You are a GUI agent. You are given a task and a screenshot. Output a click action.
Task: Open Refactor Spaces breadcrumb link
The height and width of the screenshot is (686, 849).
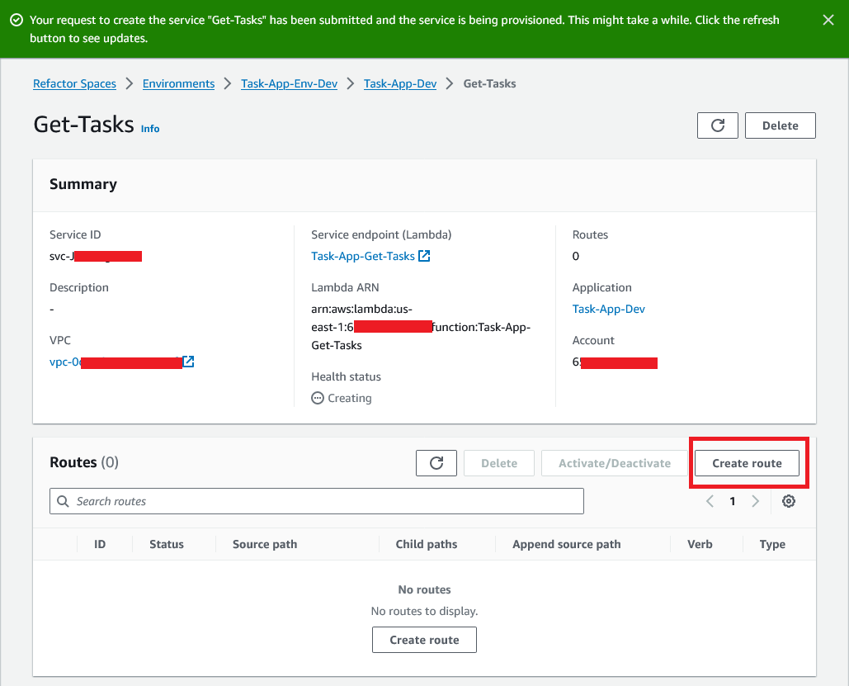tap(75, 83)
